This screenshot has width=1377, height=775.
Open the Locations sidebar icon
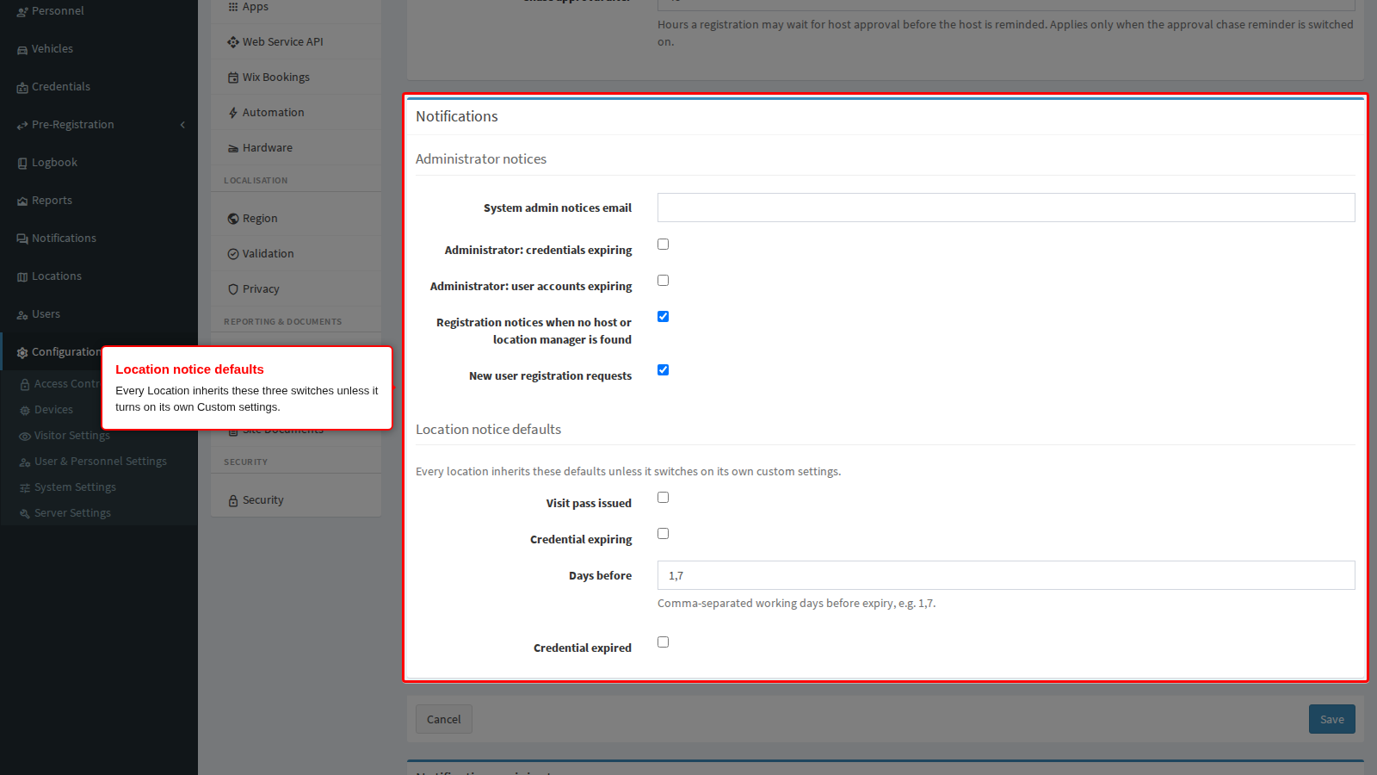(x=22, y=277)
